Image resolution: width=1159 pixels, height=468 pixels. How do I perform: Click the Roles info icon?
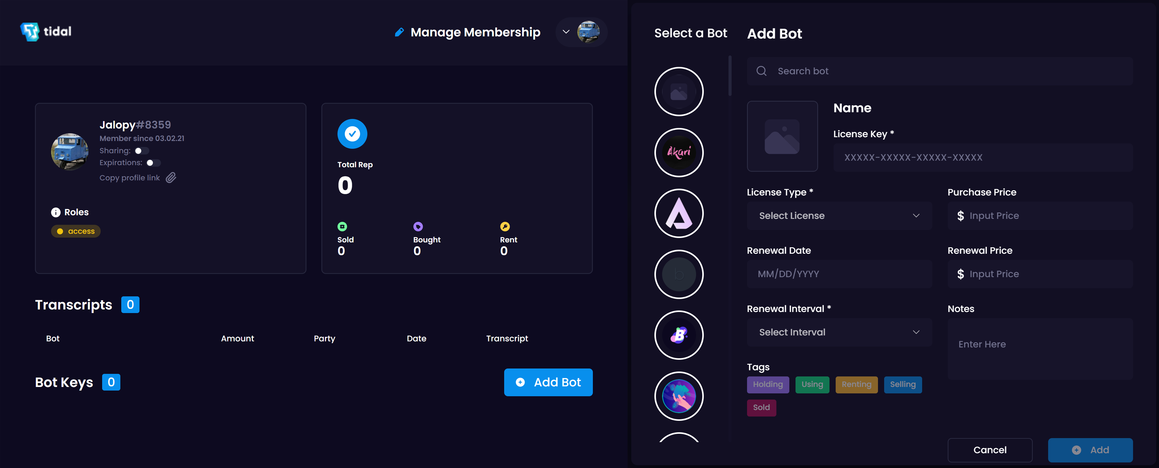[56, 212]
